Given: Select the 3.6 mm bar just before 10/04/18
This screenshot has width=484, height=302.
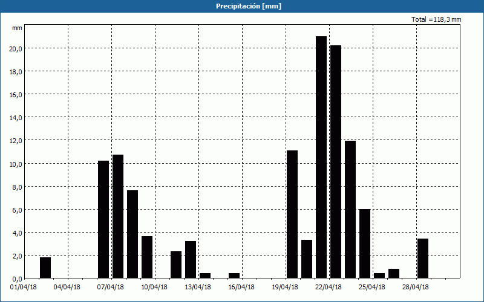Looking at the screenshot, I should point(147,257).
